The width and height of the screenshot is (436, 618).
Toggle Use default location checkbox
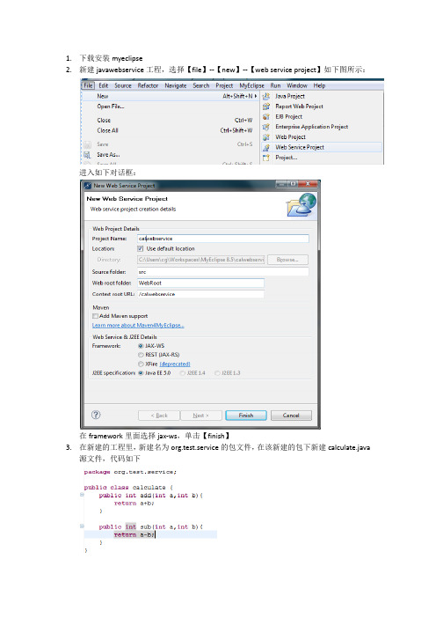(x=141, y=249)
